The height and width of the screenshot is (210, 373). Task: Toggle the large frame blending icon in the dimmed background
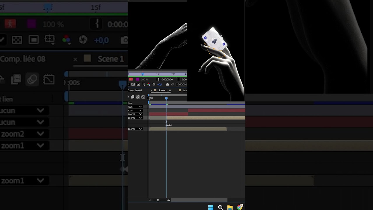[x=15, y=79]
